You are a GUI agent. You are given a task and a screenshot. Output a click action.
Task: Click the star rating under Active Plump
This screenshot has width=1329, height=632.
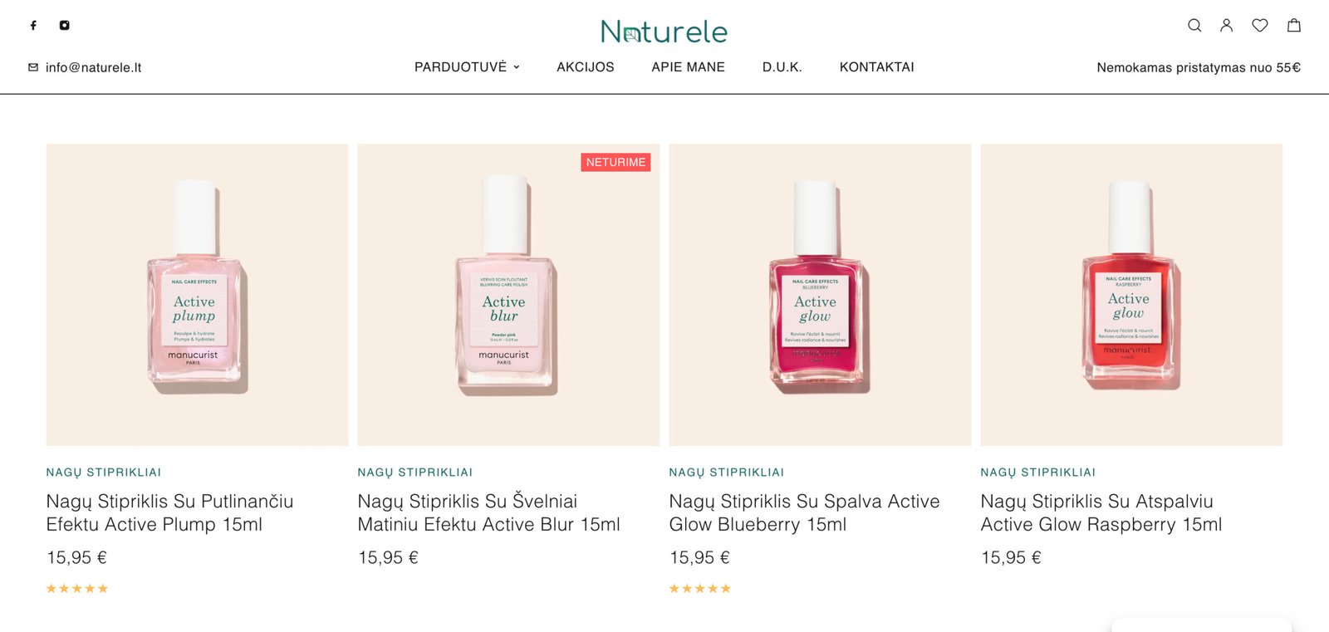coord(77,589)
